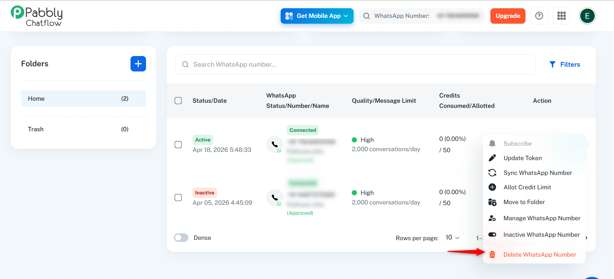Image resolution: width=614 pixels, height=279 pixels.
Task: Click the phone icon in Active row
Action: [x=275, y=144]
